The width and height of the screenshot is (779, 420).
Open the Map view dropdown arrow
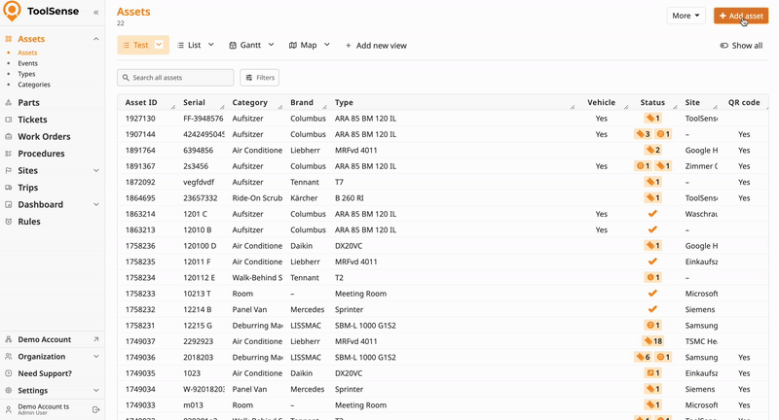coord(326,45)
